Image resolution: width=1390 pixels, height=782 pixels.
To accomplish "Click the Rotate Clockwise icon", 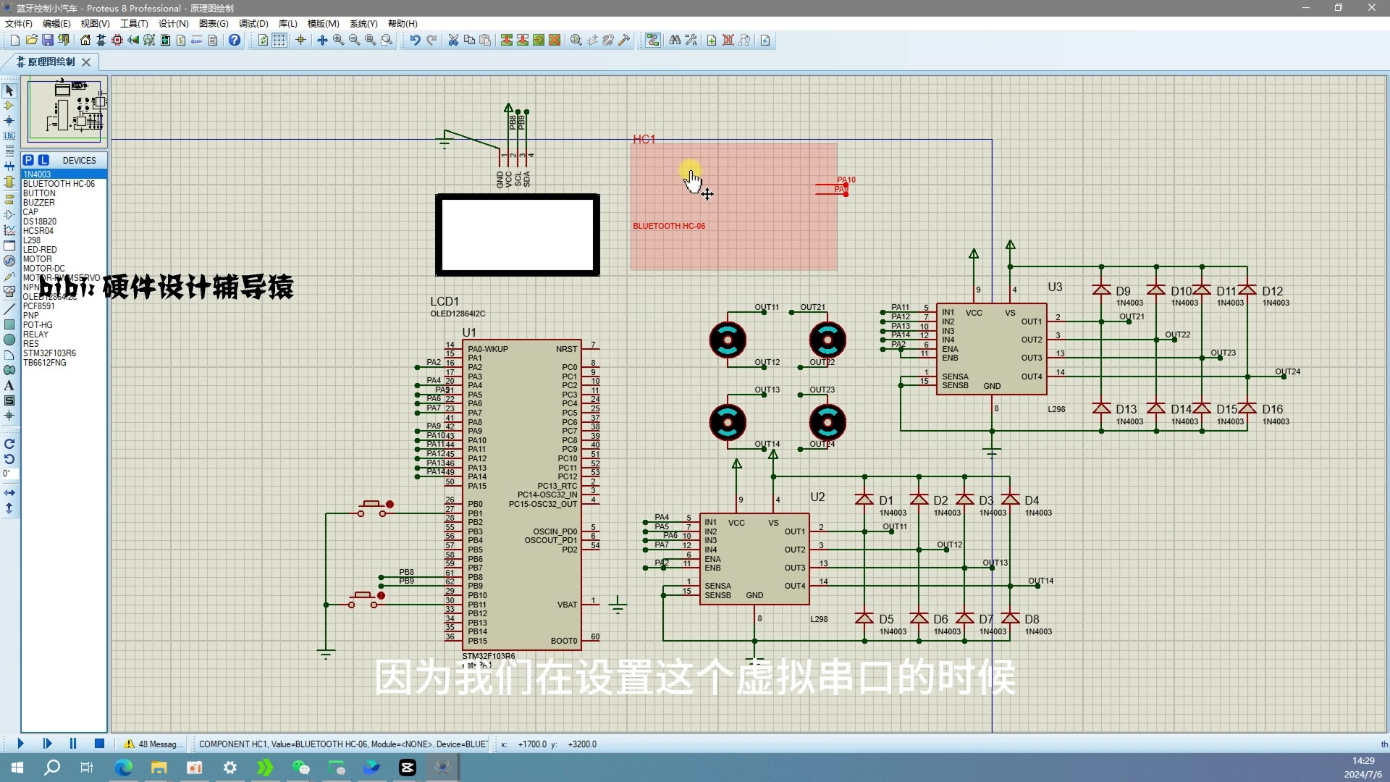I will [9, 444].
